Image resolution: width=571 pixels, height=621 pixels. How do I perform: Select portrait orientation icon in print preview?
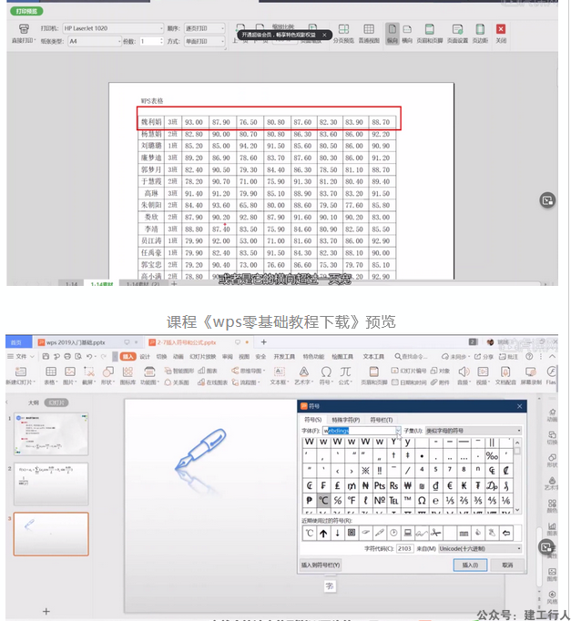tap(392, 29)
